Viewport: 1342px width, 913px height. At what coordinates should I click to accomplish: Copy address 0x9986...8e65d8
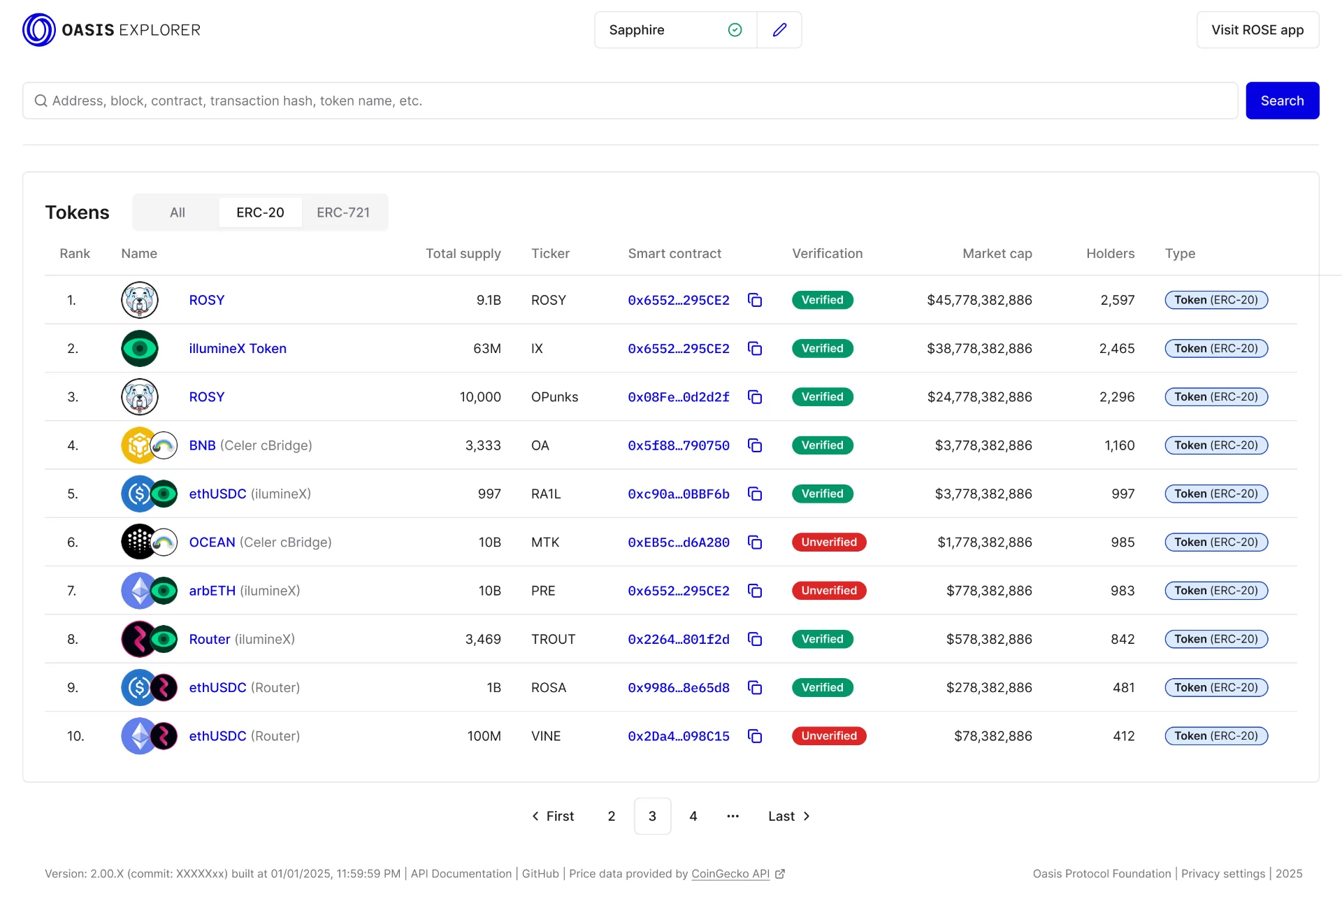755,688
